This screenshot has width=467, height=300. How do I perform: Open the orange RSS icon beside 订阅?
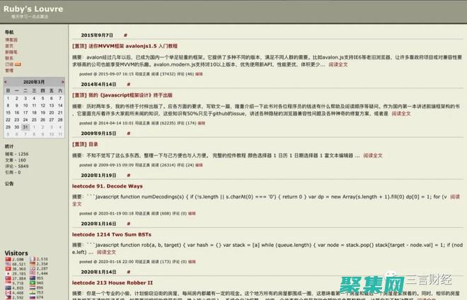18,64
